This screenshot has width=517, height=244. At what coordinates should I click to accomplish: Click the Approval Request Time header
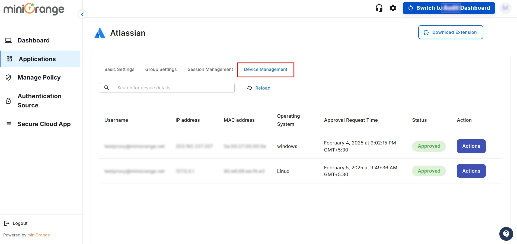pyautogui.click(x=351, y=120)
